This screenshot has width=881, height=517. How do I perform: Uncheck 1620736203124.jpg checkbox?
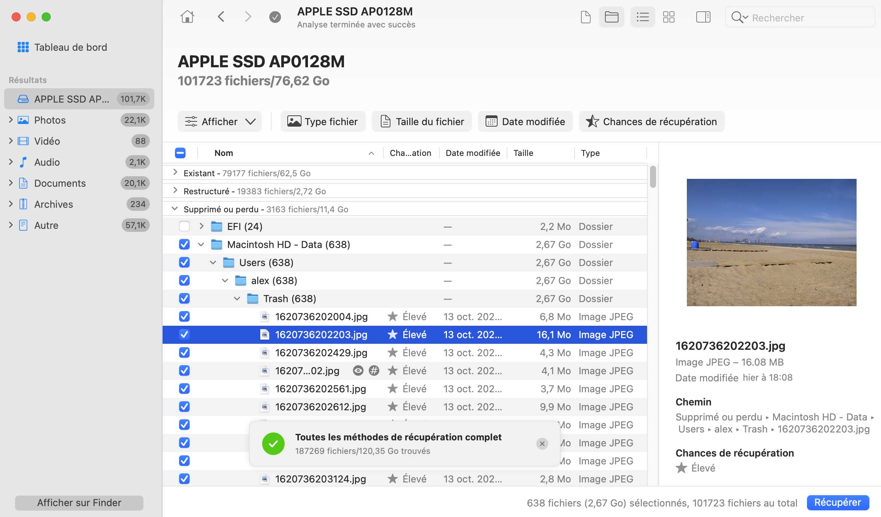coord(184,479)
